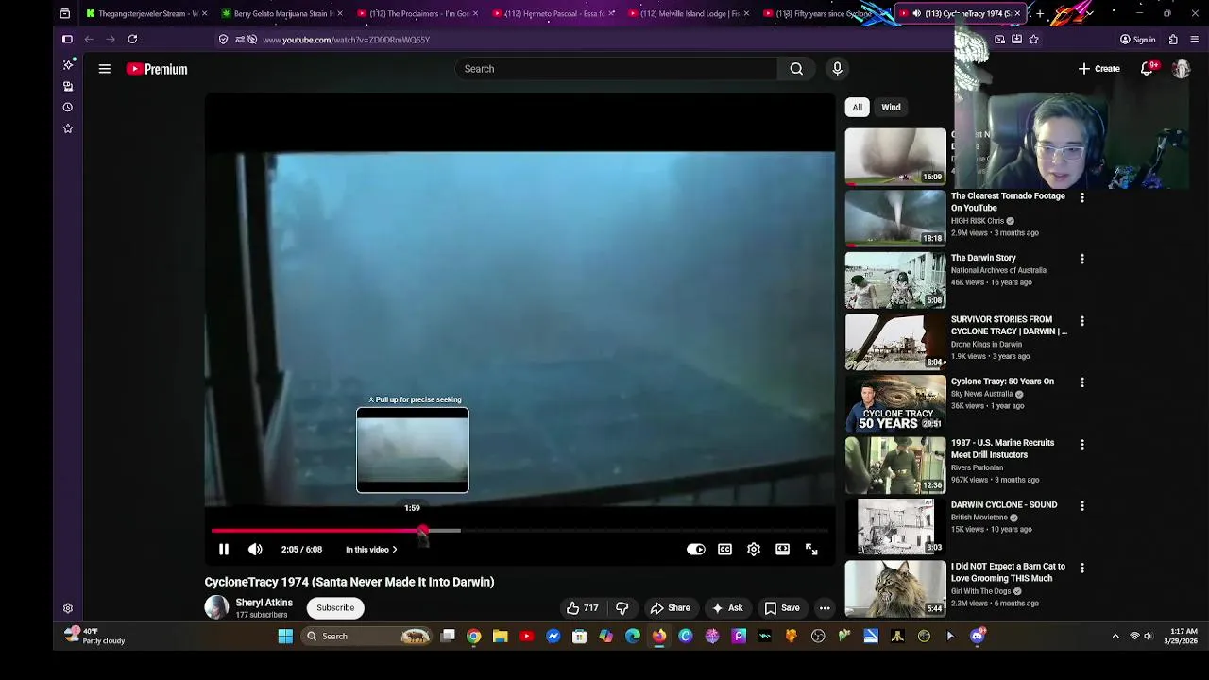Open the sidebar settings gear at bottom
Image resolution: width=1209 pixels, height=680 pixels.
[x=68, y=609]
